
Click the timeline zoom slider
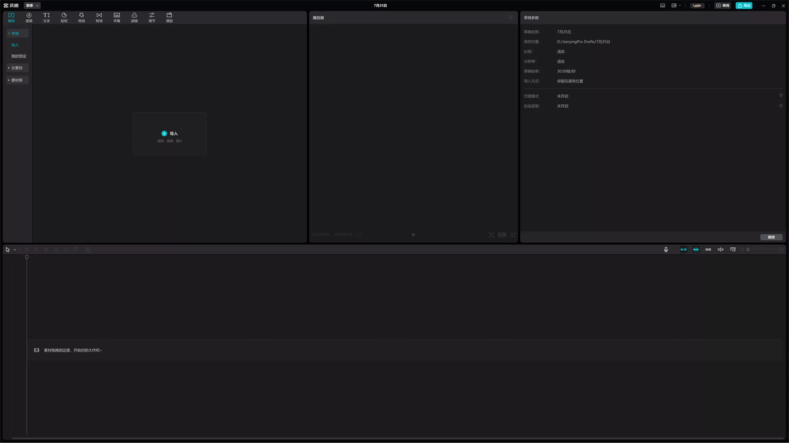[761, 249]
